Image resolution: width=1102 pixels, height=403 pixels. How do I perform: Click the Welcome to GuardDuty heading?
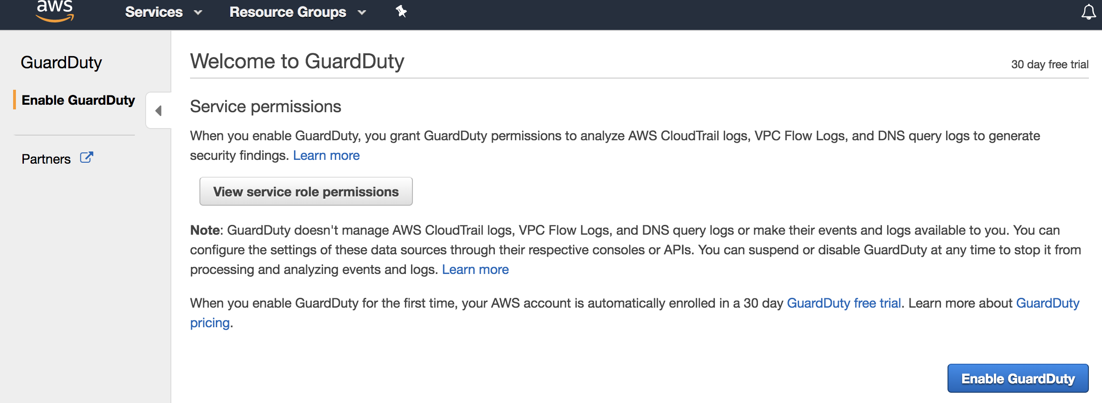click(297, 61)
